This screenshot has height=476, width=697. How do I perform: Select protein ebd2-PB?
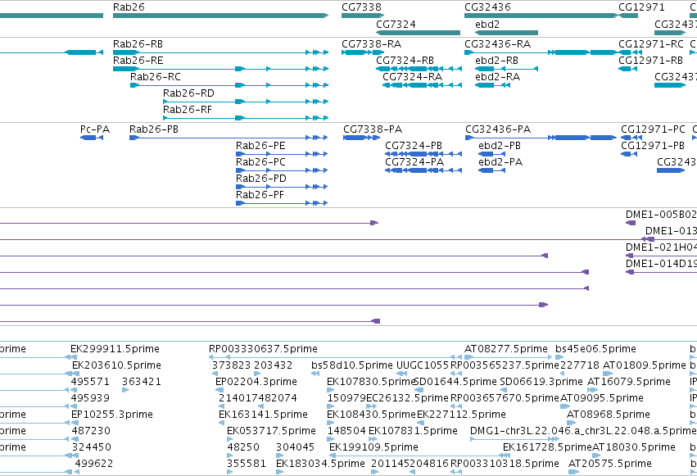point(491,154)
